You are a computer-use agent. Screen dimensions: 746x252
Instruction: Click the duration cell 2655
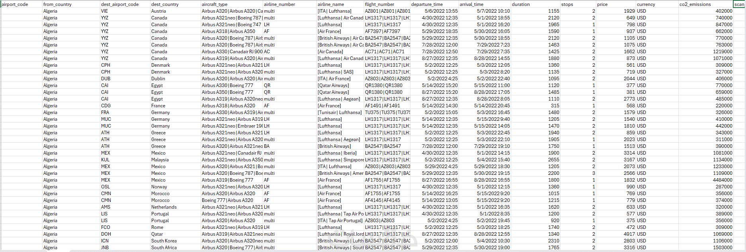(x=535, y=160)
